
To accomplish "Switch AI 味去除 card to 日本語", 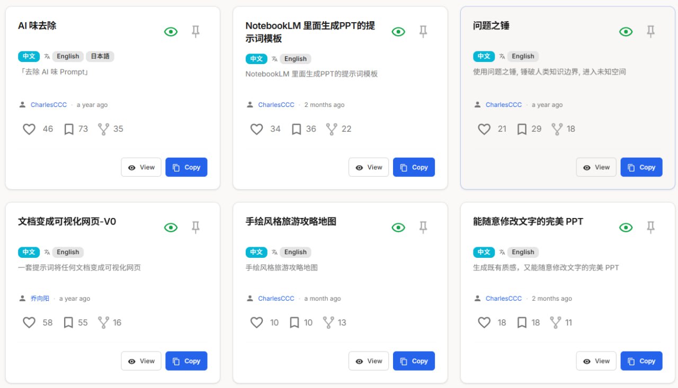I will (x=100, y=56).
